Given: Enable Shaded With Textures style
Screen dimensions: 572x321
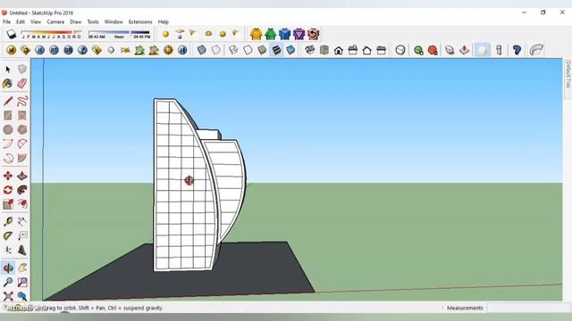Looking at the screenshot, I should (x=276, y=50).
